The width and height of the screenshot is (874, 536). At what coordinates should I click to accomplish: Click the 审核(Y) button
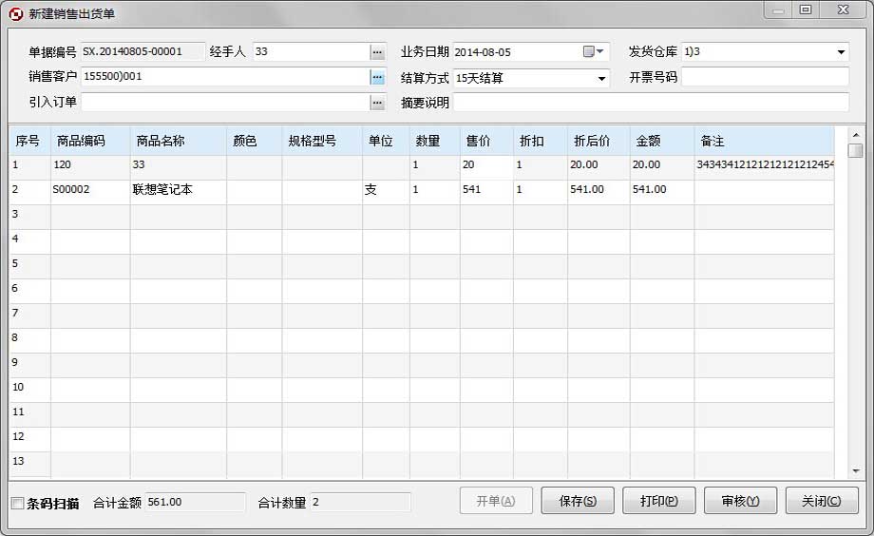[740, 501]
